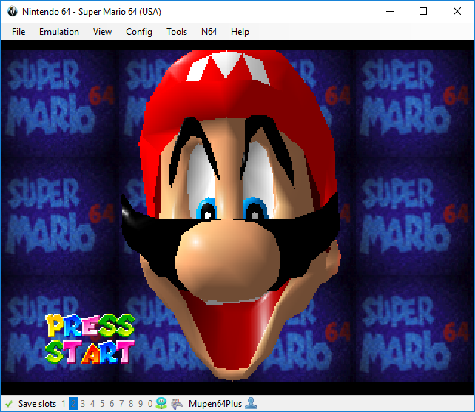
Task: Select highlighted save slot 2
Action: (73, 404)
